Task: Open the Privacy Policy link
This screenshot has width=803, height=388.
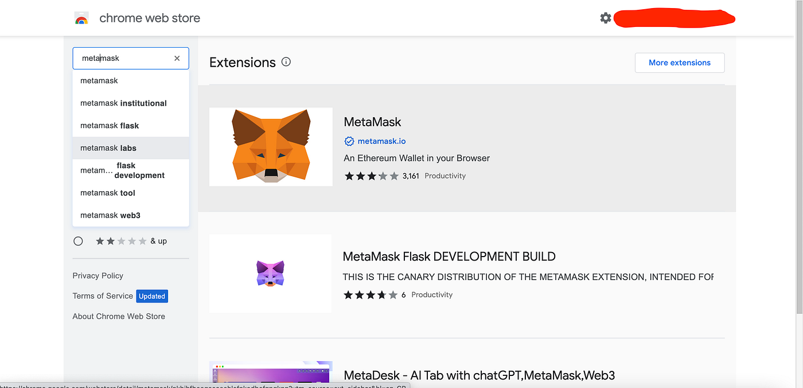Action: click(x=98, y=276)
